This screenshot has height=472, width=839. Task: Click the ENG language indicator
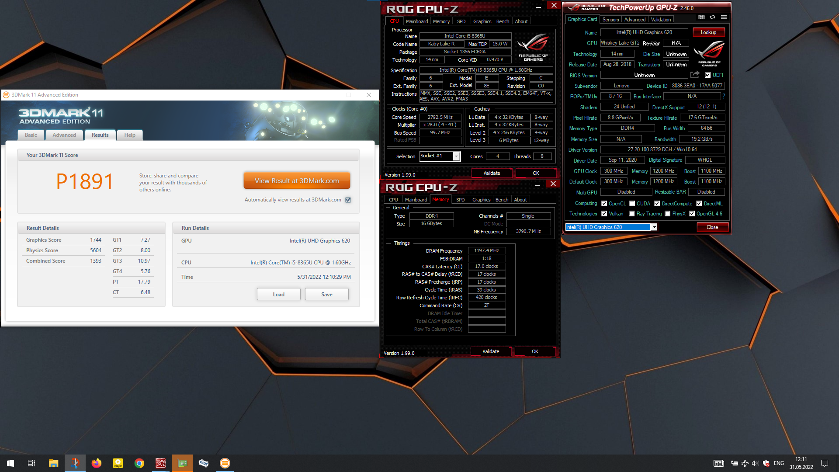click(x=779, y=463)
